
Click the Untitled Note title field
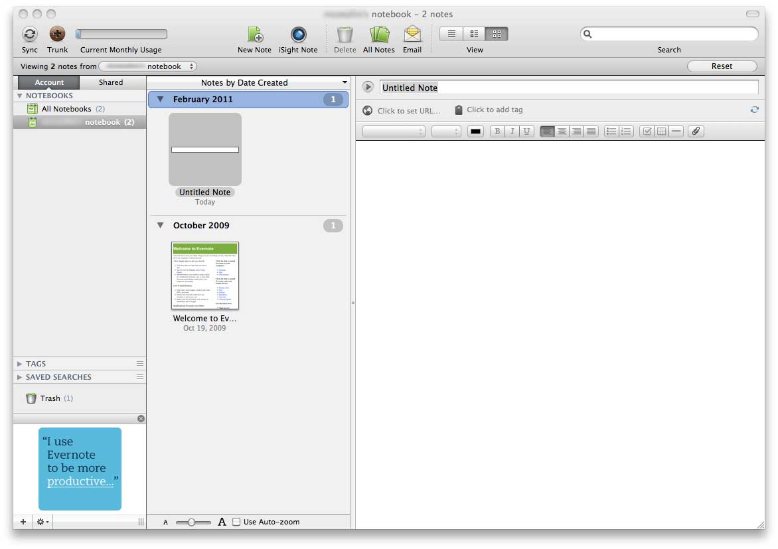[x=569, y=88]
